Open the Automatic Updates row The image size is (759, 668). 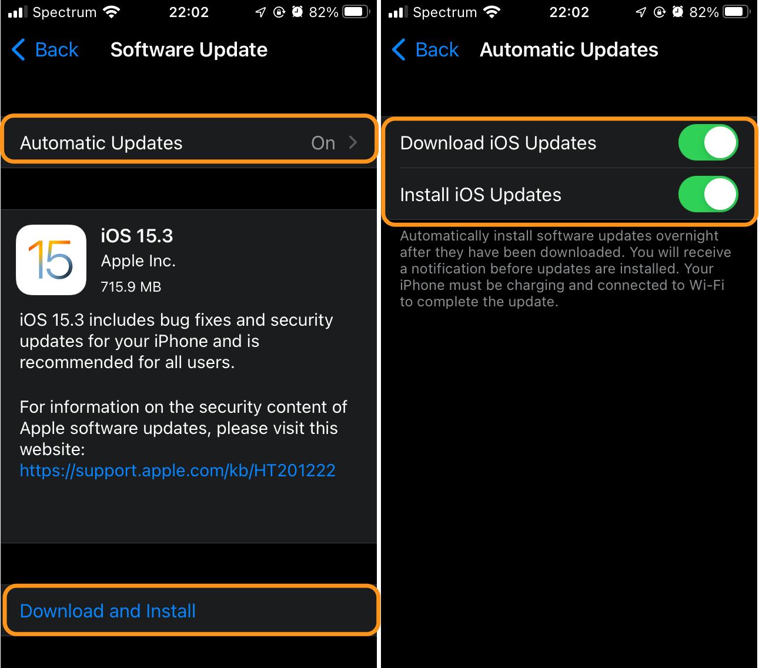coord(189,142)
